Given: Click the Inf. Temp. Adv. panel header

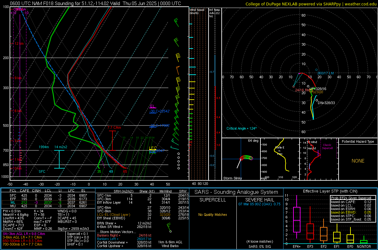Looking at the screenshot, I should pos(215,13).
